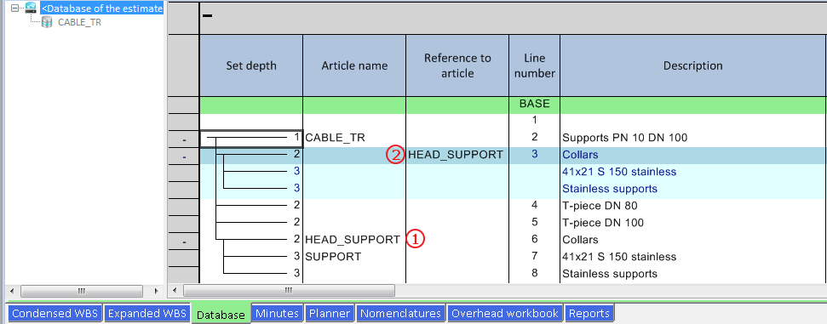Open the Overhead workbook tab
The image size is (827, 324).
[x=505, y=314]
